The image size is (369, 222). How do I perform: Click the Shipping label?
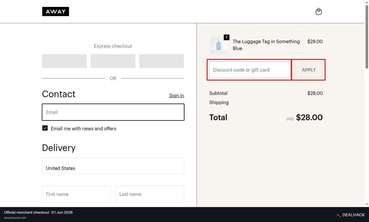219,102
